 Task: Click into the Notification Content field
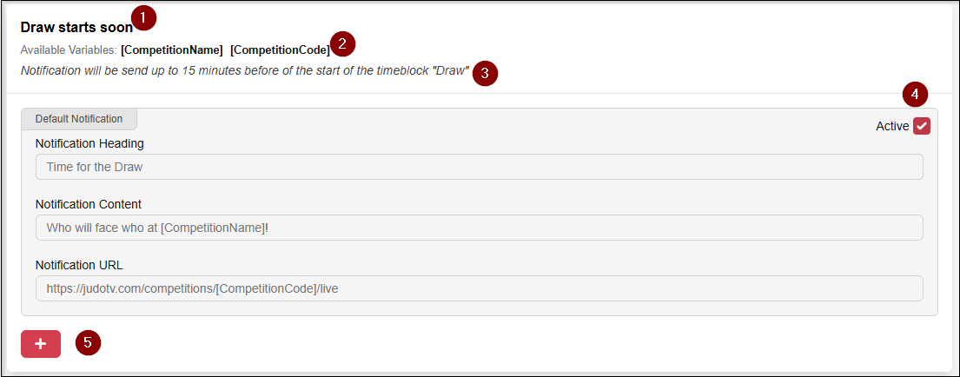click(479, 228)
